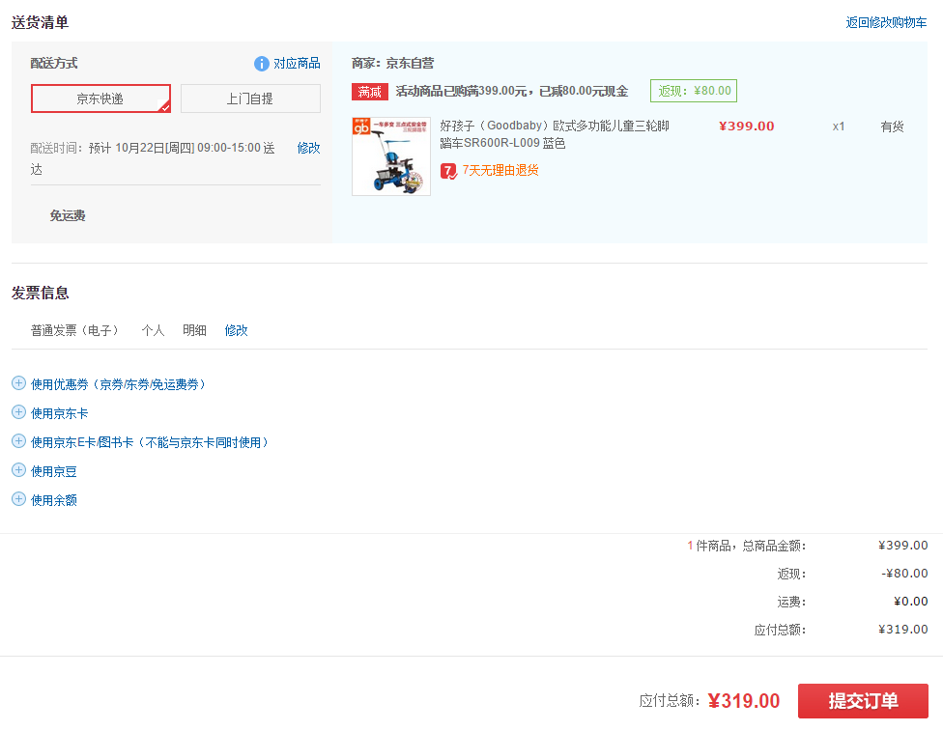
Task: Click the 配送时间 delivery estimate text
Action: pyautogui.click(x=153, y=158)
